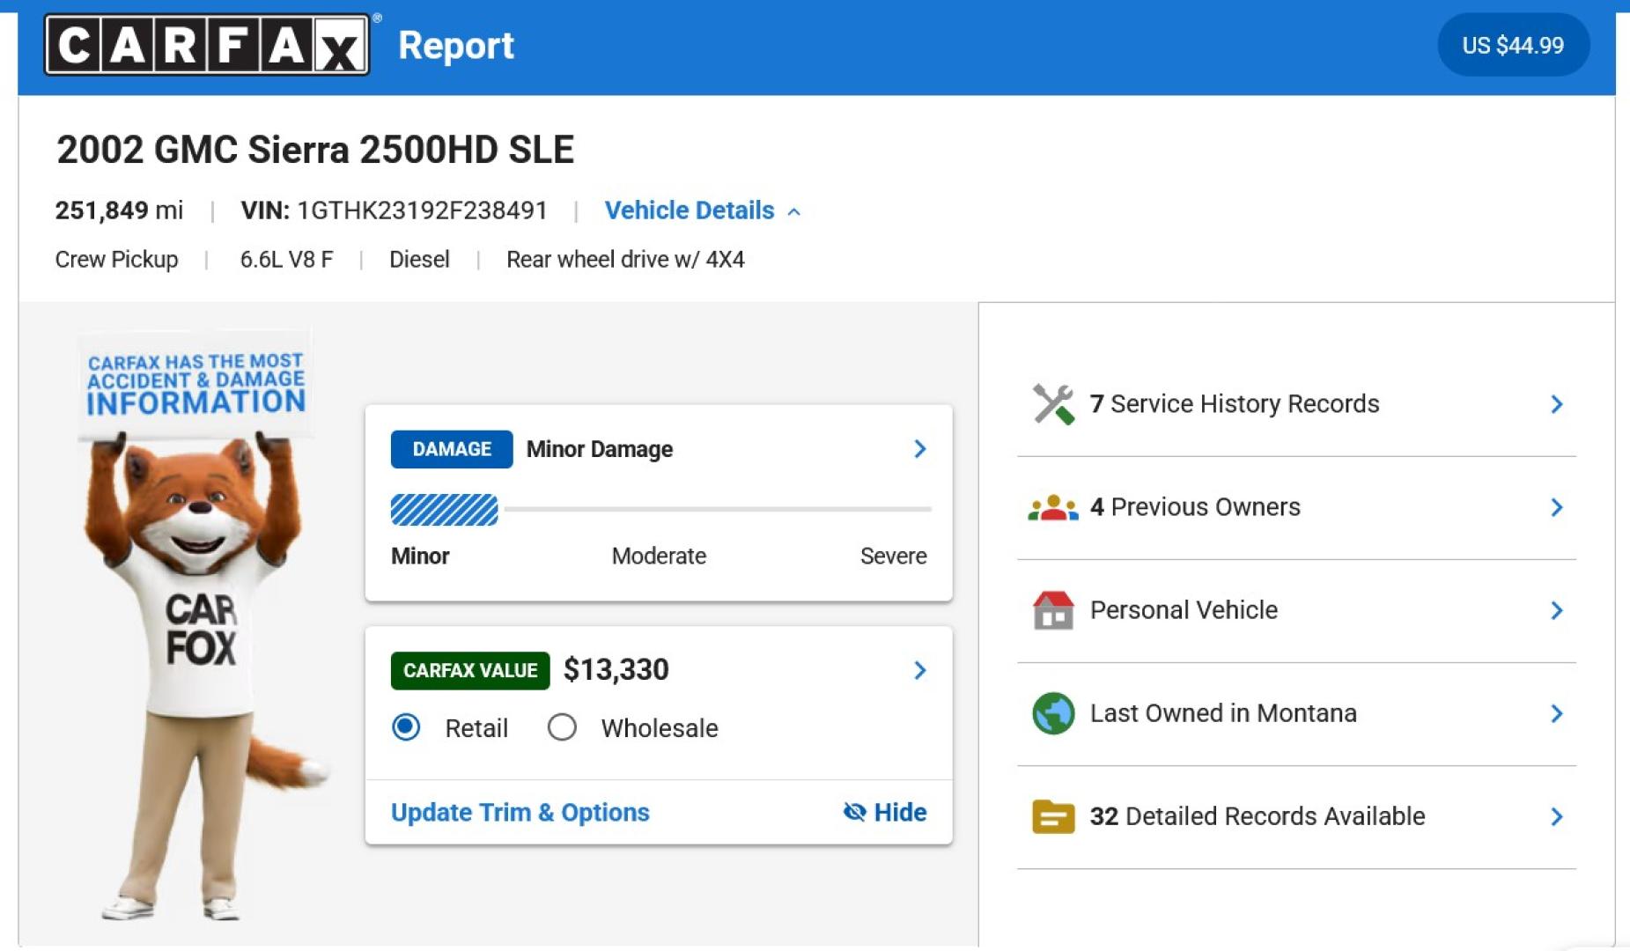Click the detailed records folder icon

point(1053,816)
